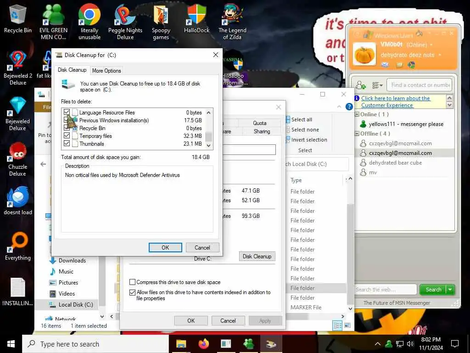Image resolution: width=470 pixels, height=353 pixels.
Task: Open the Spoopy games folder
Action: point(161,21)
